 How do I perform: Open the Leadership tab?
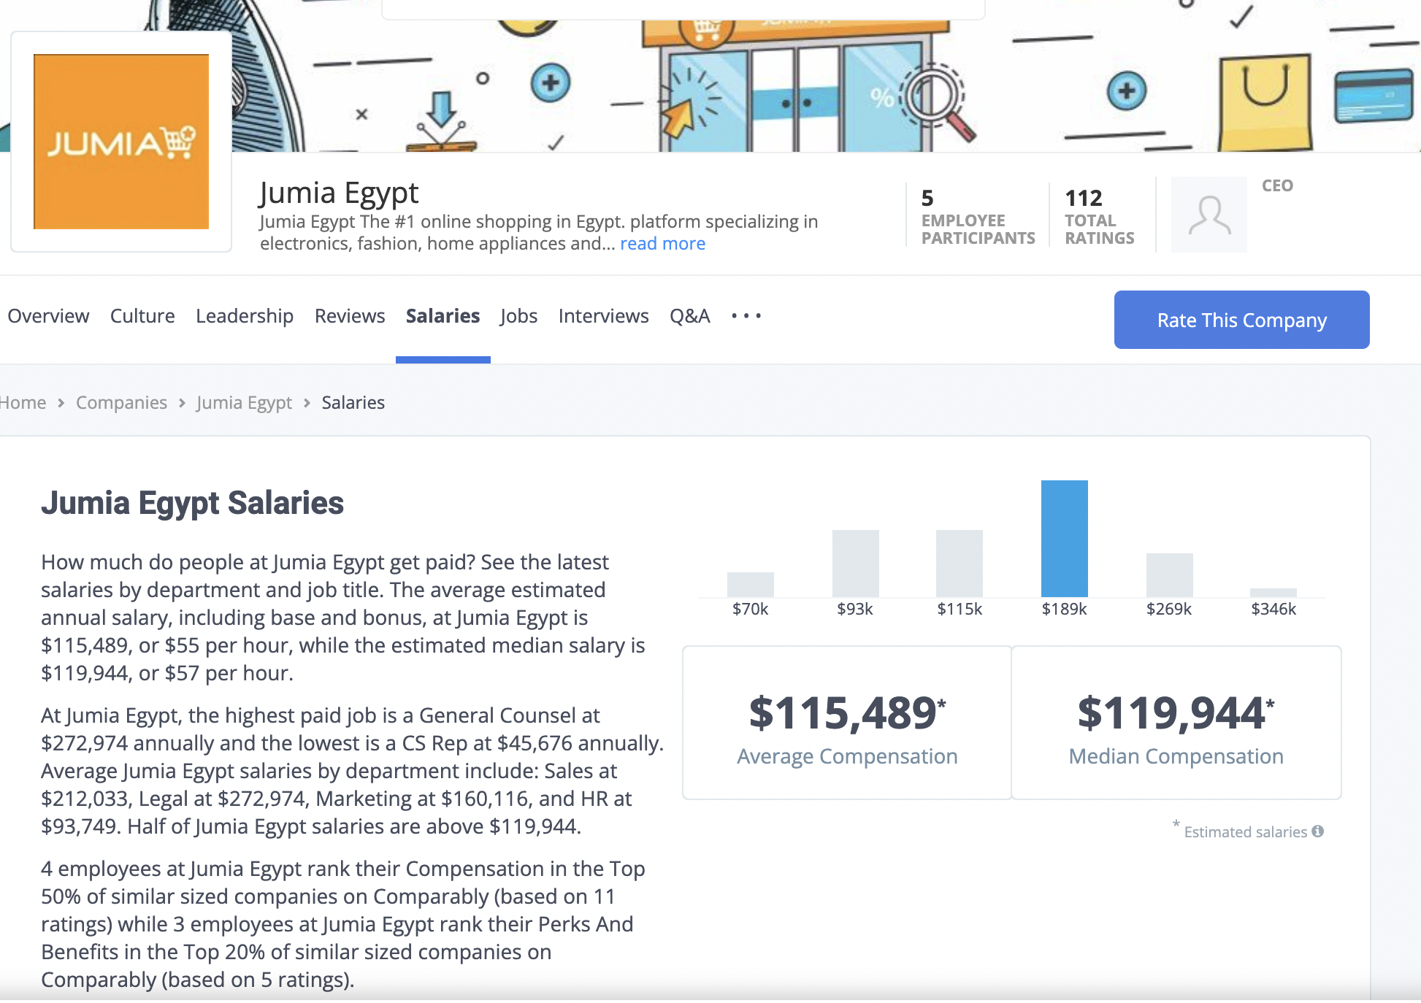tap(245, 316)
